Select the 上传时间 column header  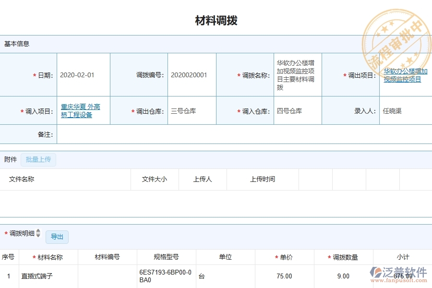262,179
